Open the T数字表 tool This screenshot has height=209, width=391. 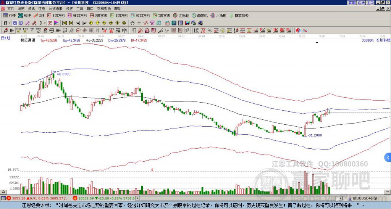pos(162,15)
